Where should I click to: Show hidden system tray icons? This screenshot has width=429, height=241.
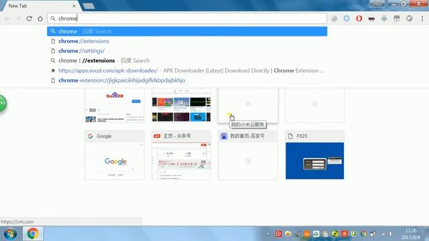click(268, 234)
